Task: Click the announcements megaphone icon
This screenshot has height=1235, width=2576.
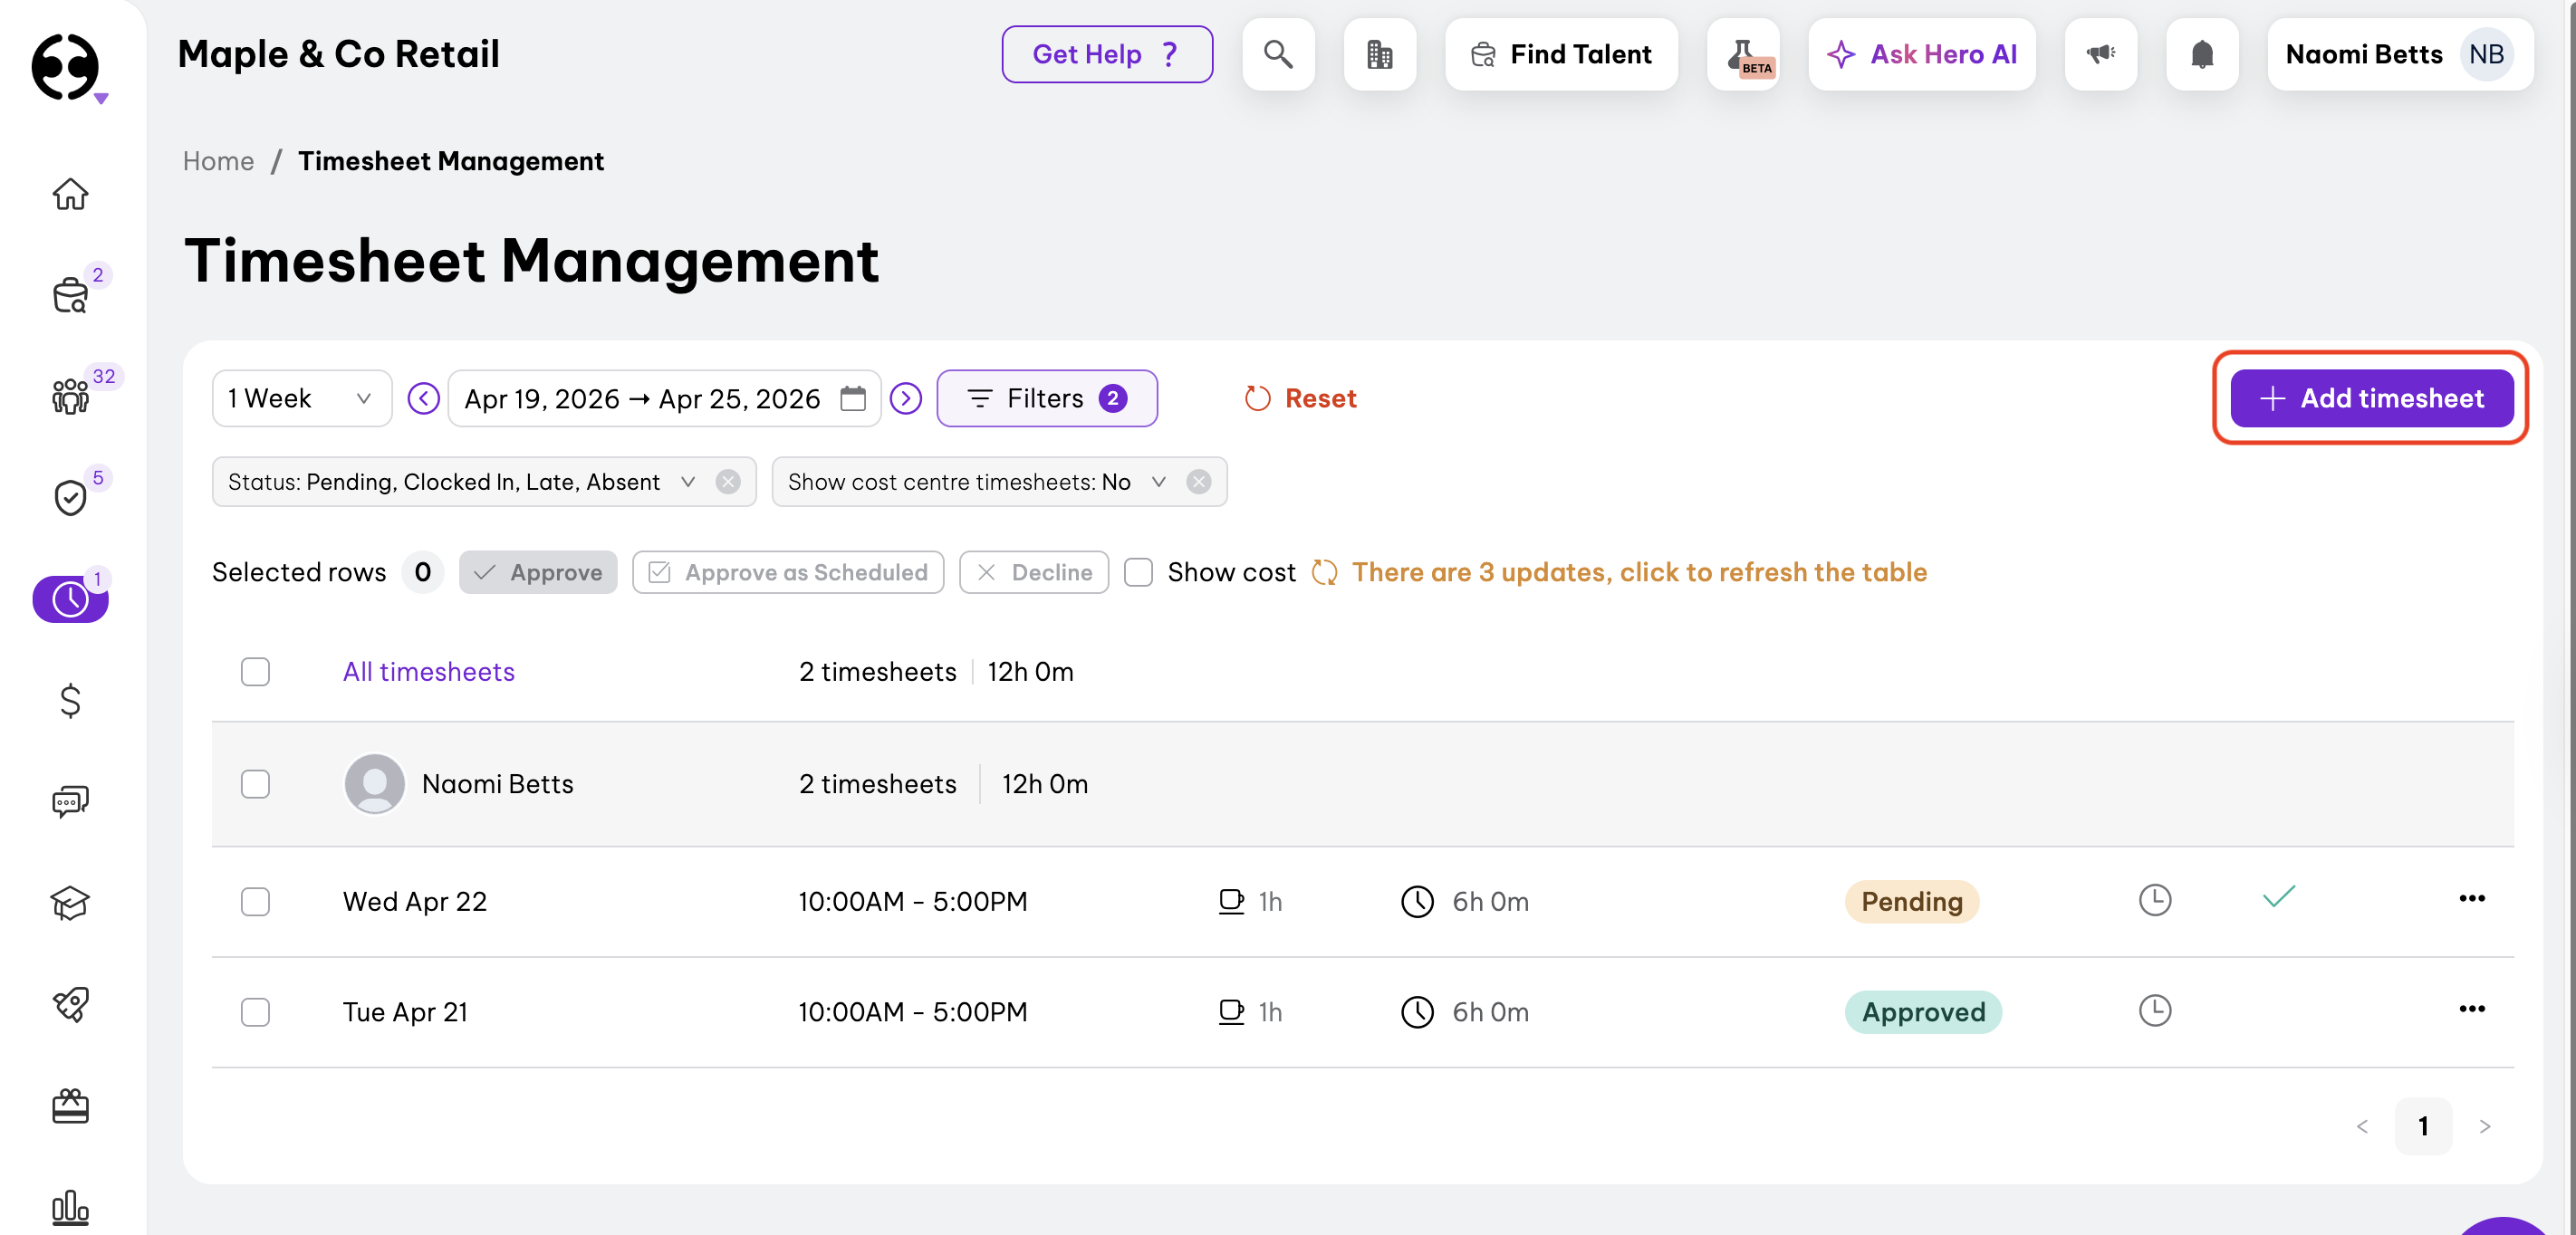Action: point(2100,54)
